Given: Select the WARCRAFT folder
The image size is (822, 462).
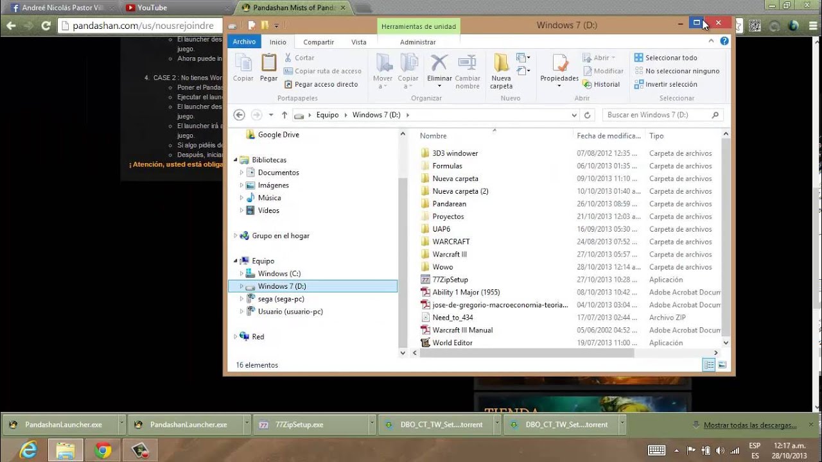Looking at the screenshot, I should pyautogui.click(x=451, y=241).
